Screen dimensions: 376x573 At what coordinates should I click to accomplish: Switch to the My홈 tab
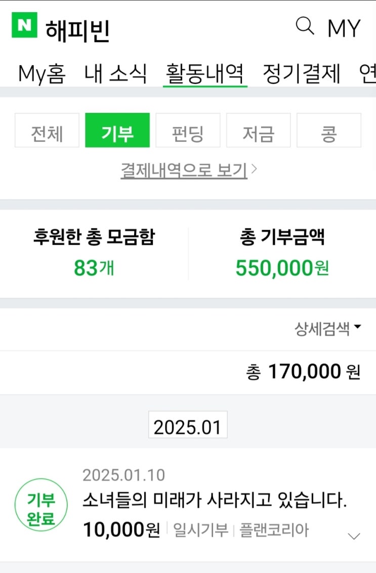(41, 74)
